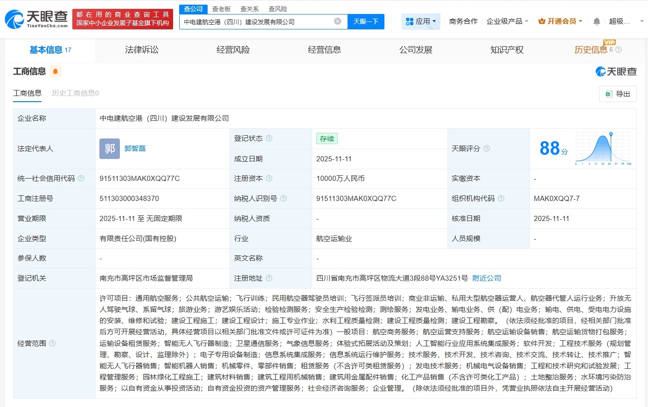Click help icon beside 天眼评分
The image size is (648, 407).
[x=487, y=149]
